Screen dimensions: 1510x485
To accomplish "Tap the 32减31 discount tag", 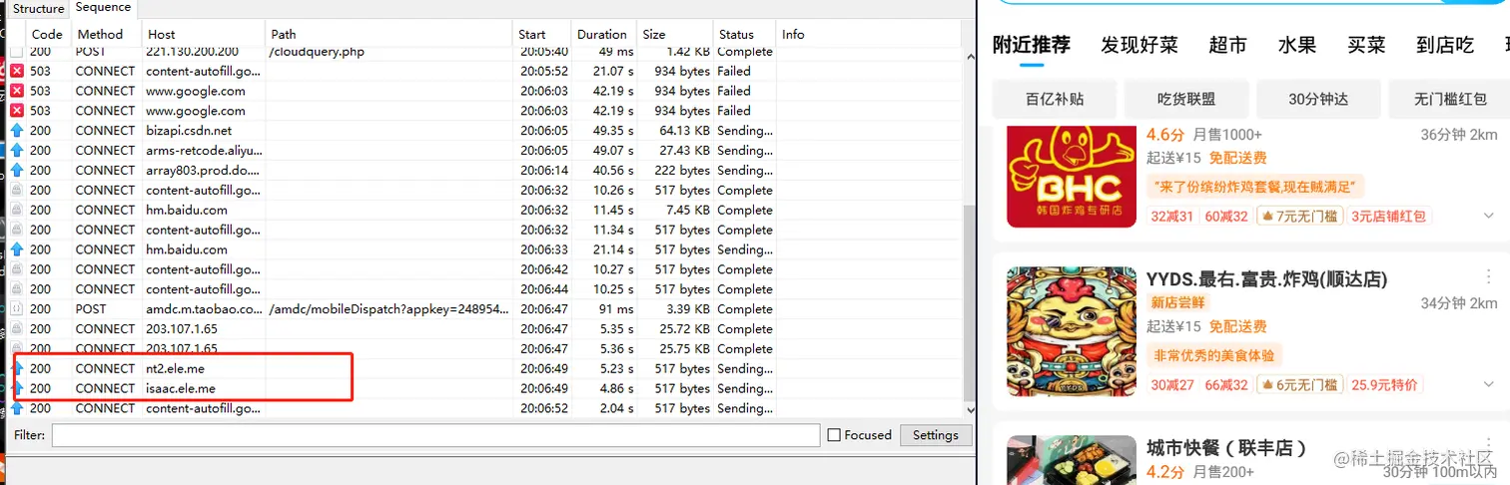I will pos(1172,216).
